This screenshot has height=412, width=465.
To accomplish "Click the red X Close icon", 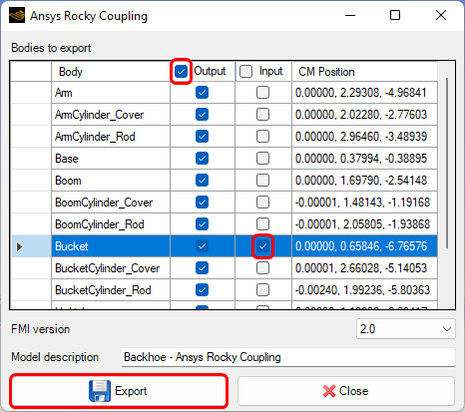I will 329,391.
